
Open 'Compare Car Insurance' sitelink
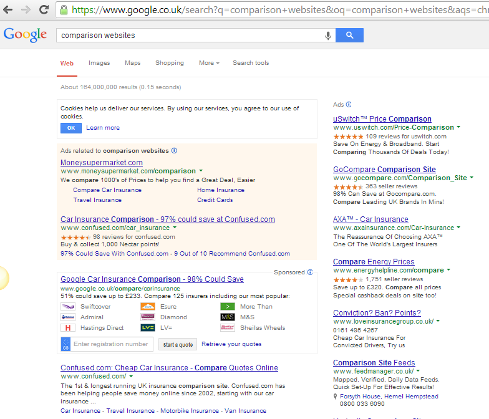pyautogui.click(x=107, y=190)
